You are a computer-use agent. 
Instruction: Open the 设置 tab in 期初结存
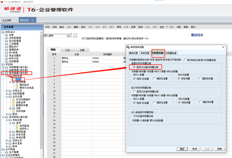click(x=82, y=50)
